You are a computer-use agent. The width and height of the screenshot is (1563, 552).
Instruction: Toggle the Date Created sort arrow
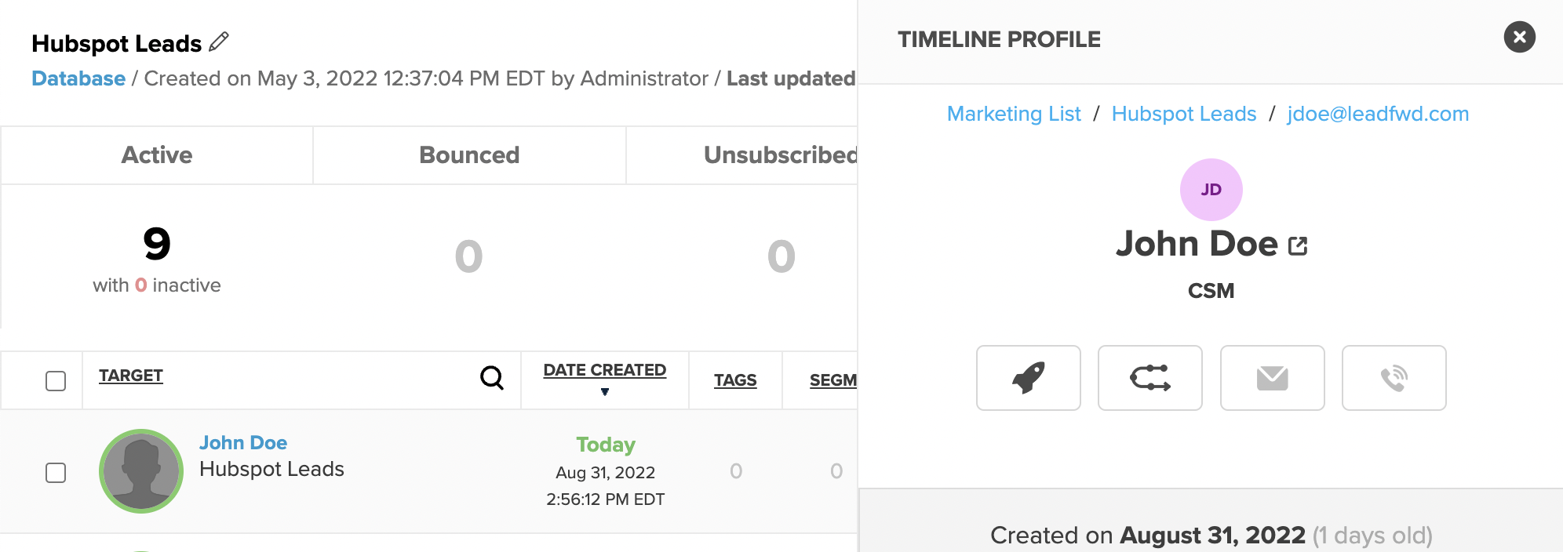coord(604,391)
